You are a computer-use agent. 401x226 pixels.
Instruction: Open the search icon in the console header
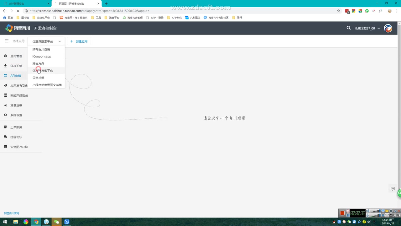tap(348, 28)
